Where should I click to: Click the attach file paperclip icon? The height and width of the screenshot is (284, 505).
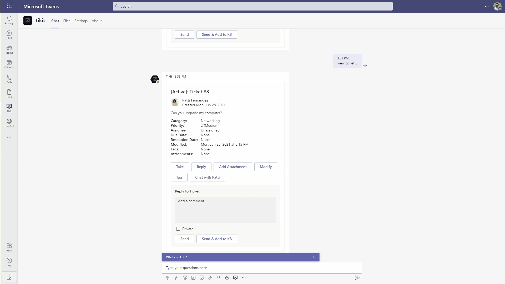176,278
